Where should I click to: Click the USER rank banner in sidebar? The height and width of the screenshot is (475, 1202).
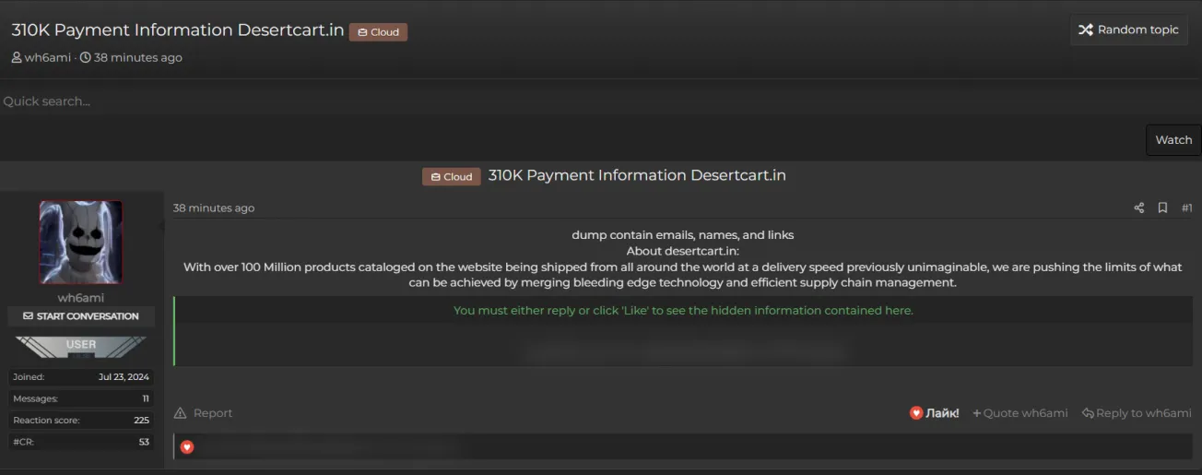[x=81, y=346]
